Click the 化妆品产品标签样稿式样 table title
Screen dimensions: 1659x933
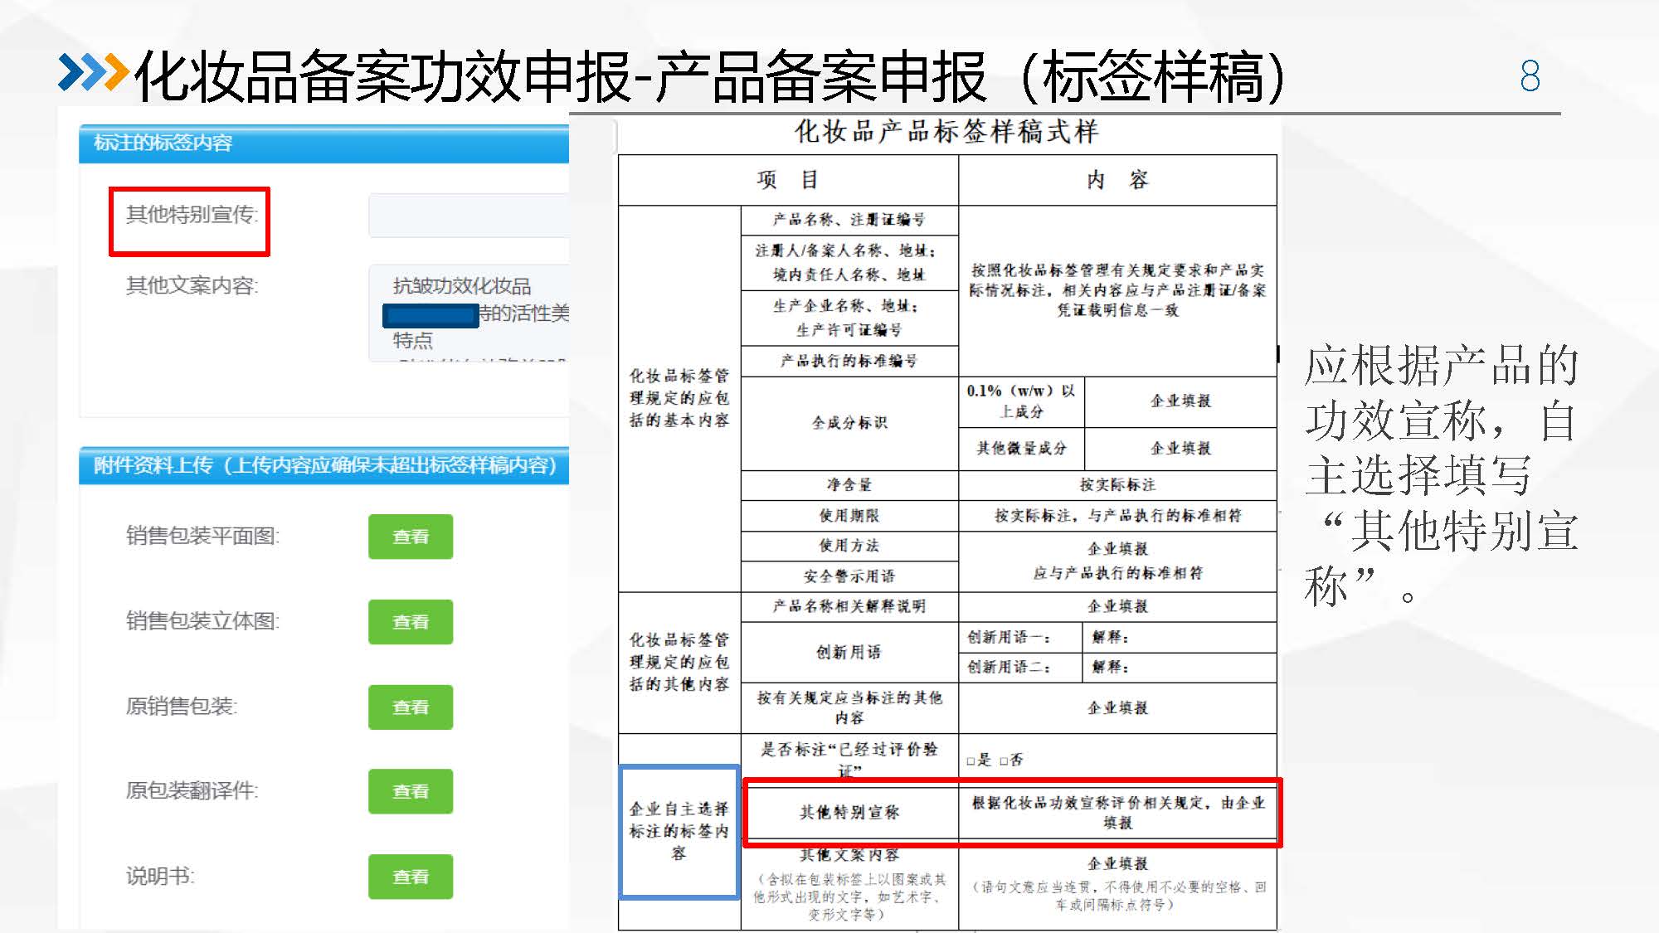pos(946,131)
